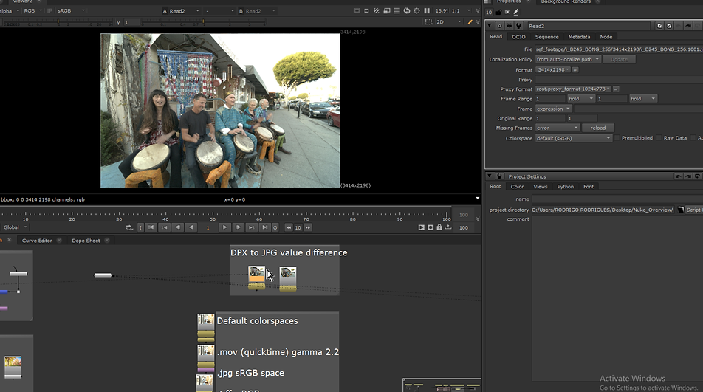The width and height of the screenshot is (703, 392).
Task: Switch to the Sequence tab
Action: click(x=546, y=37)
